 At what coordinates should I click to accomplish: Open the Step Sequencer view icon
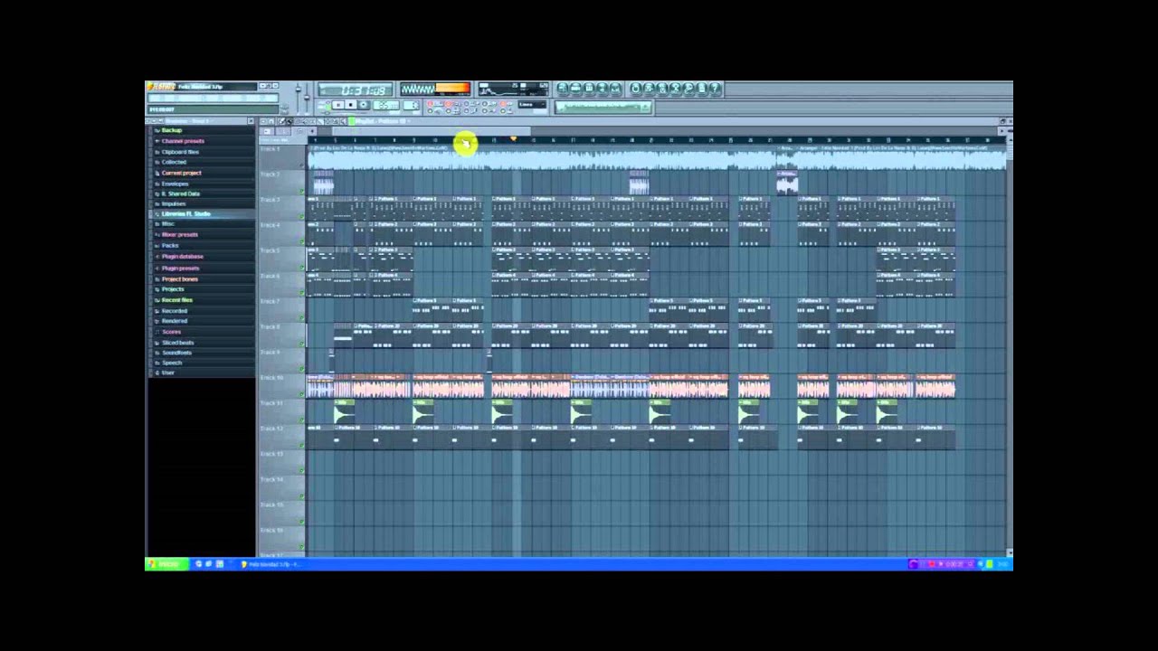[x=576, y=89]
